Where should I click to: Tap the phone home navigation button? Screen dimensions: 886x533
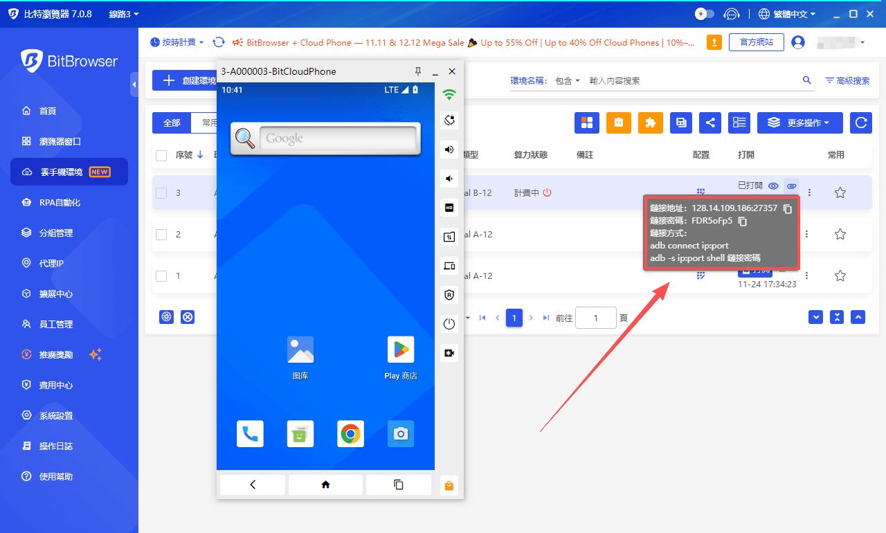coord(325,485)
